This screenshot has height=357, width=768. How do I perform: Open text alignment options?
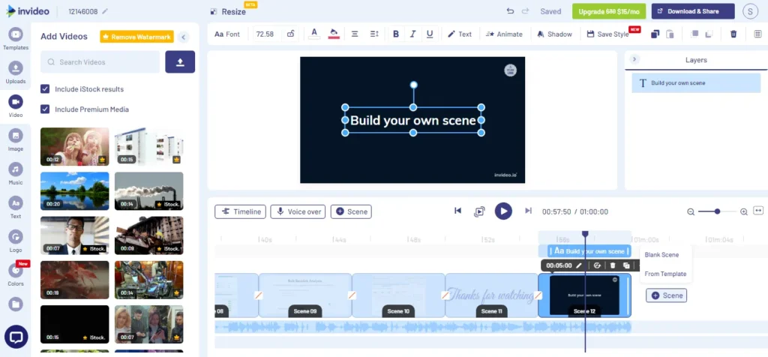click(x=355, y=34)
